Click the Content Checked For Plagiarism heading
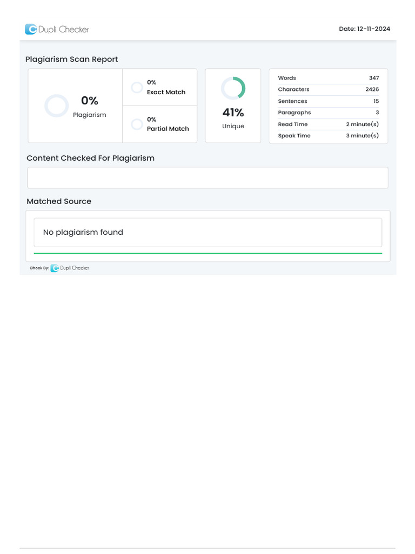The width and height of the screenshot is (415, 554). (x=91, y=158)
